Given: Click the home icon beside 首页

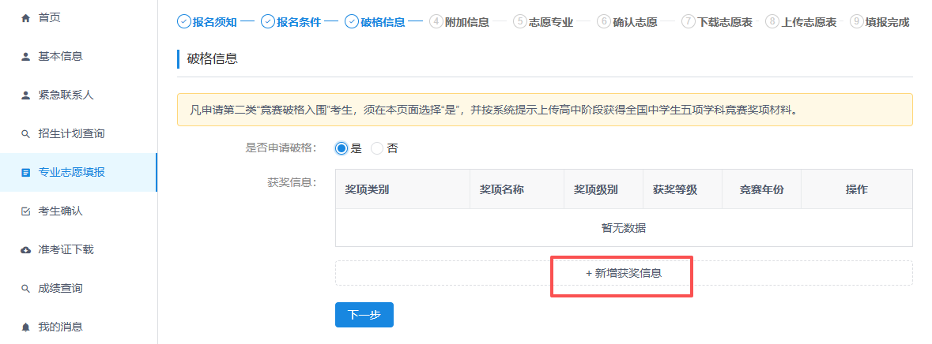Looking at the screenshot, I should pos(25,17).
